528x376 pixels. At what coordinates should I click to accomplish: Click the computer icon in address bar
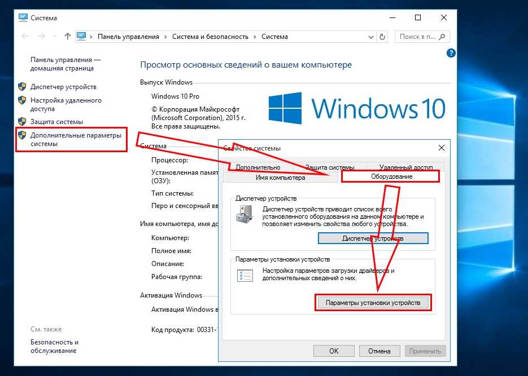[81, 36]
